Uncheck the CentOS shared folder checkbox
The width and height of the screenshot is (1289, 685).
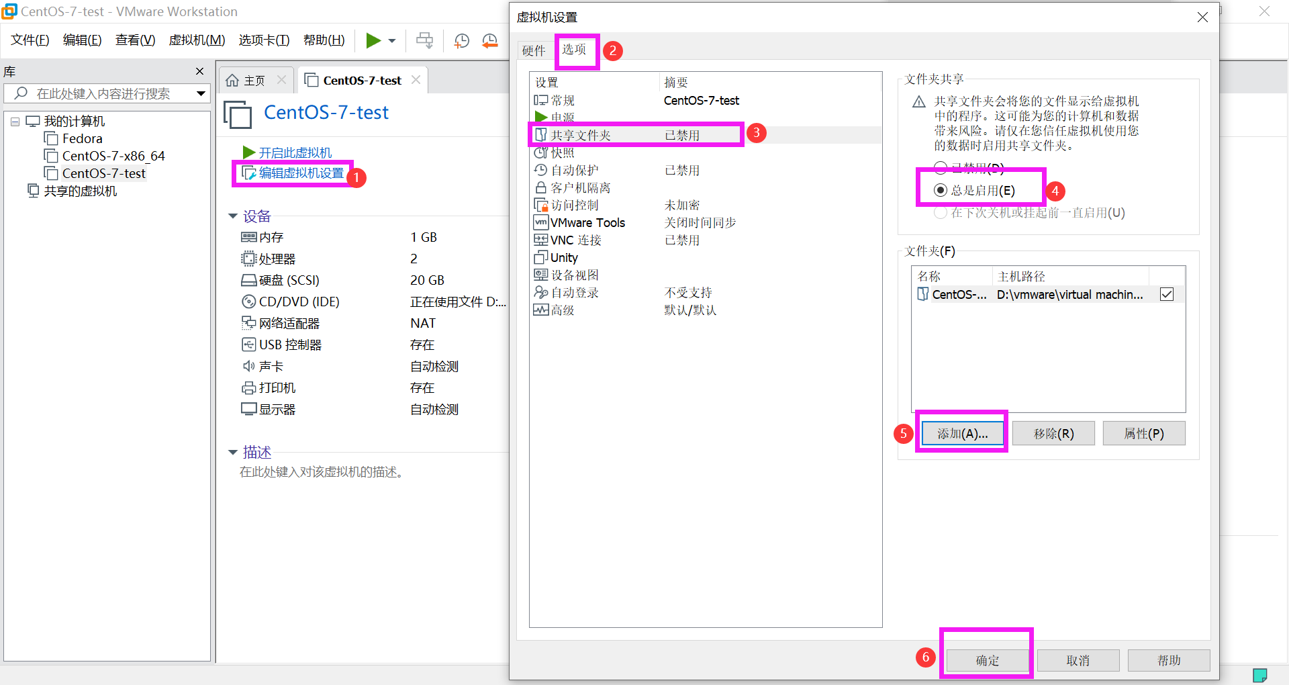coord(1167,294)
